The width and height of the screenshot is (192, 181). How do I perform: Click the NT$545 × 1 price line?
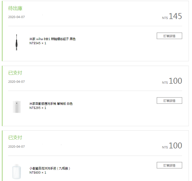38,43
